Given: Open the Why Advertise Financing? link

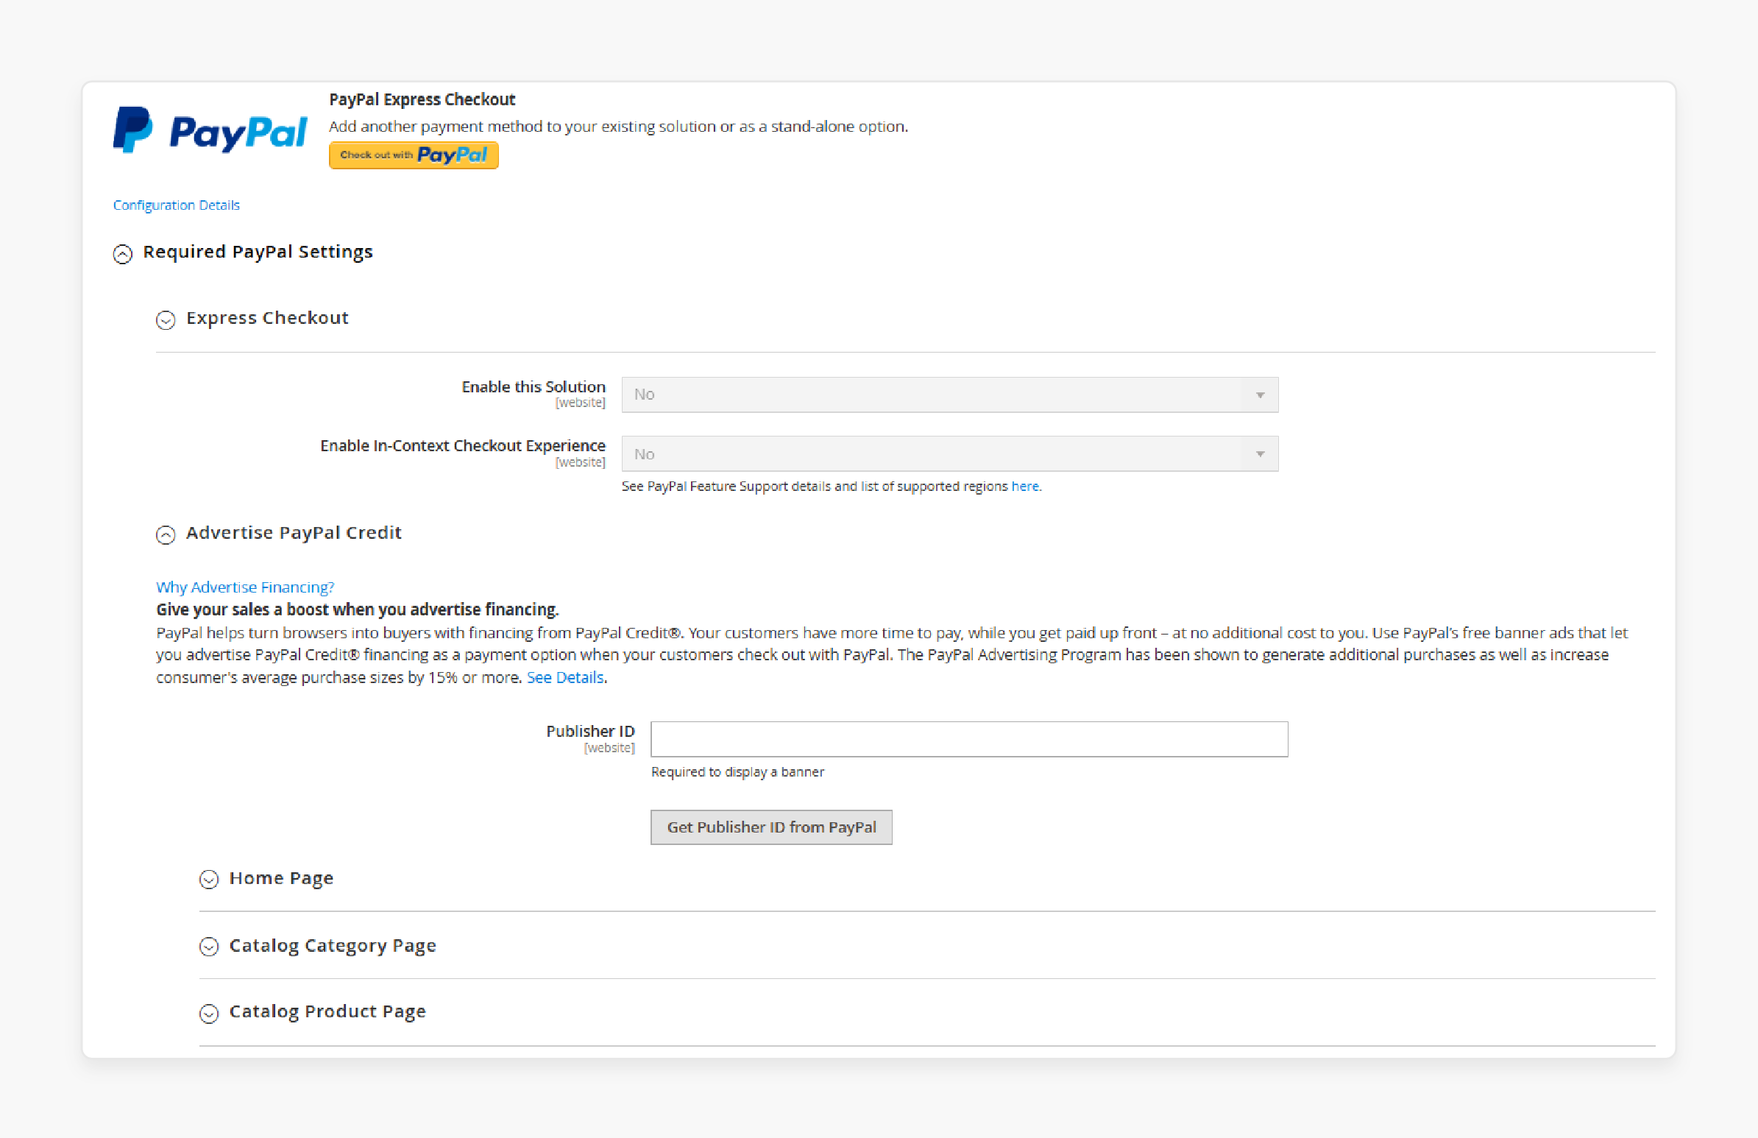Looking at the screenshot, I should (x=244, y=587).
